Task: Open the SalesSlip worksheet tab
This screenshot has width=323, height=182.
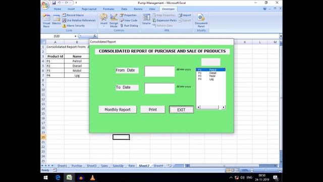Action: coord(118,166)
